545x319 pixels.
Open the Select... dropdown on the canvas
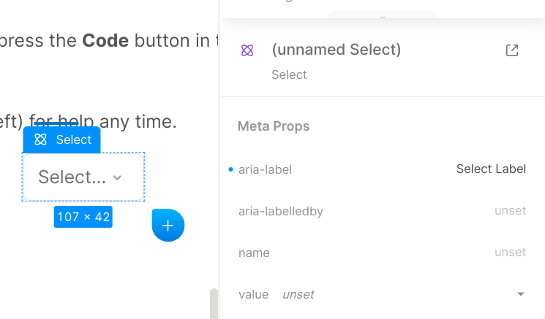(x=83, y=177)
